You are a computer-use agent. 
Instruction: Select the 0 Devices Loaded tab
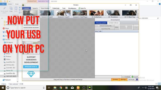(101, 23)
